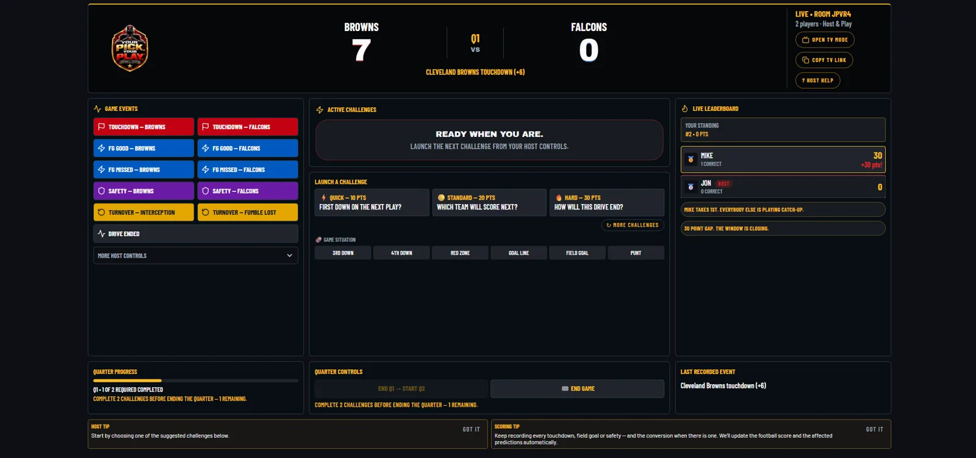The height and width of the screenshot is (458, 976).
Task: Select the Punt game situation
Action: [636, 253]
